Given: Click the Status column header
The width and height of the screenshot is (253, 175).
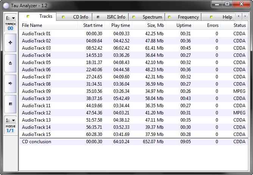Looking at the screenshot, I should 234,25.
